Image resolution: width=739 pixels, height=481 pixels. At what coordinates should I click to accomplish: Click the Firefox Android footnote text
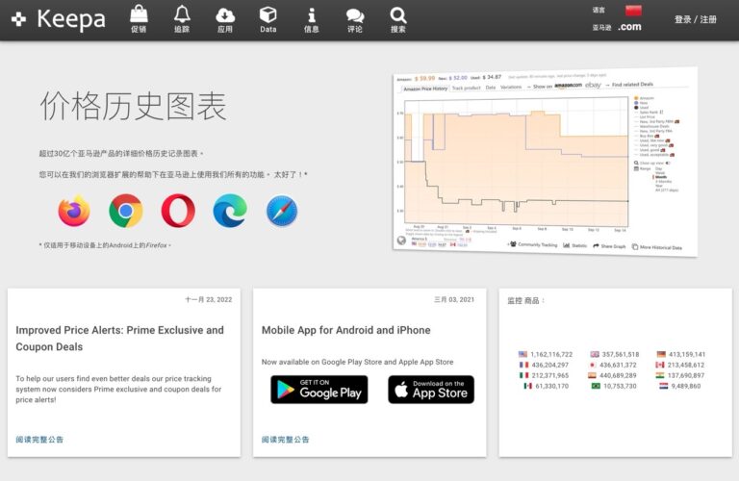point(105,245)
